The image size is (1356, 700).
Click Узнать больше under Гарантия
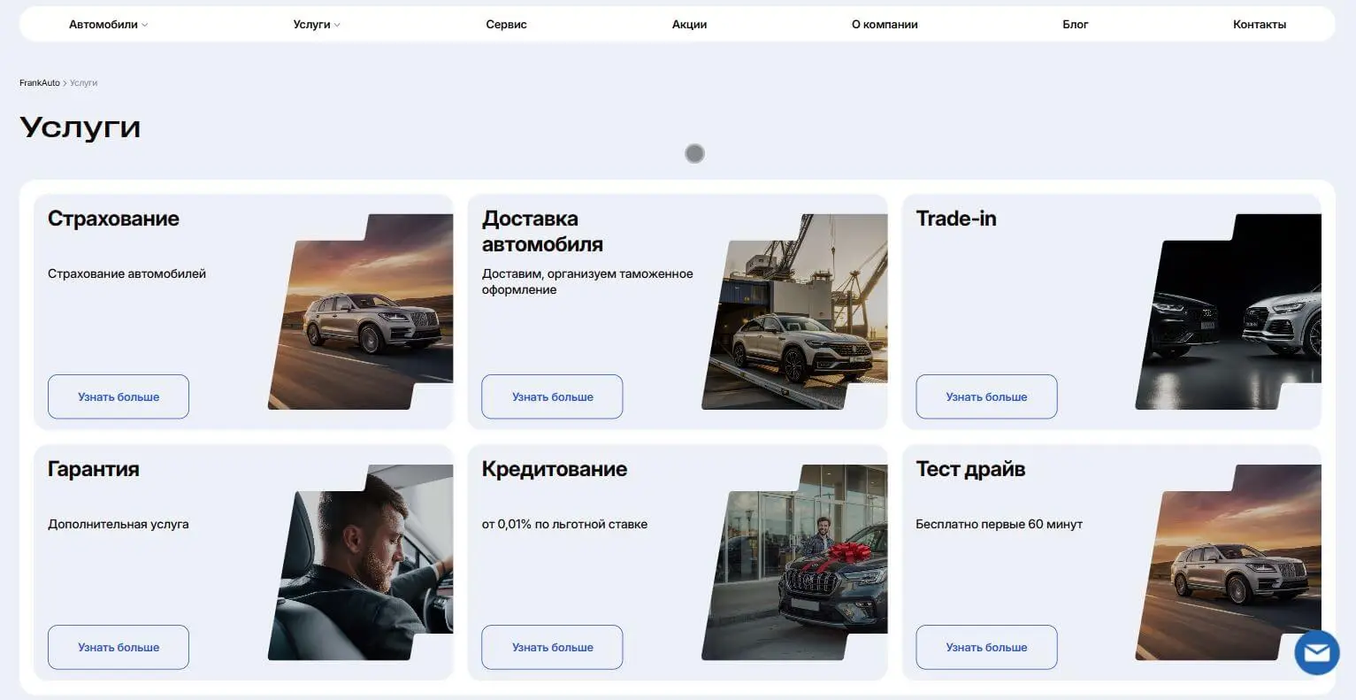point(119,647)
